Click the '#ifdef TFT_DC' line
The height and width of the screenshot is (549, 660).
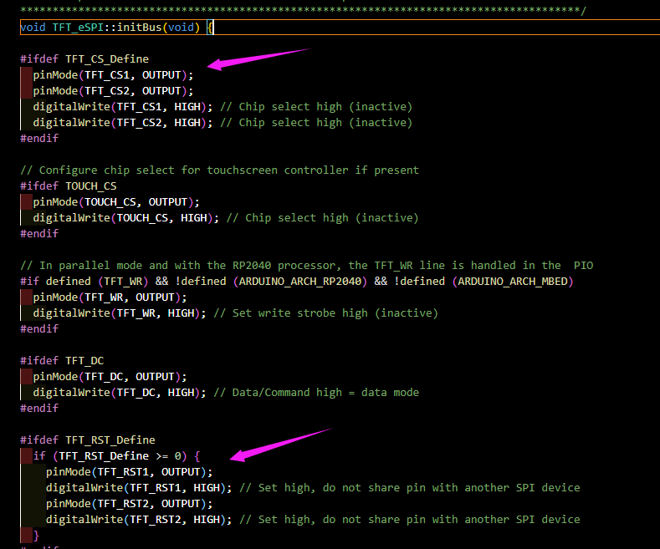pyautogui.click(x=62, y=361)
